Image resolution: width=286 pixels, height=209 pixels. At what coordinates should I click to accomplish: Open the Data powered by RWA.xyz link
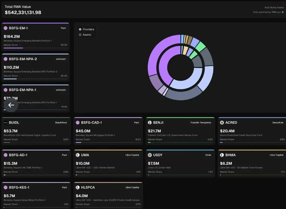pos(268,12)
